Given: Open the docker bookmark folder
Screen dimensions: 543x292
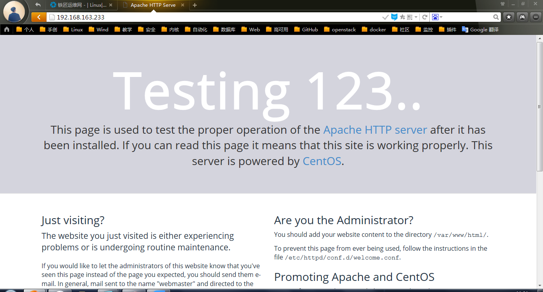Looking at the screenshot, I should click(374, 29).
